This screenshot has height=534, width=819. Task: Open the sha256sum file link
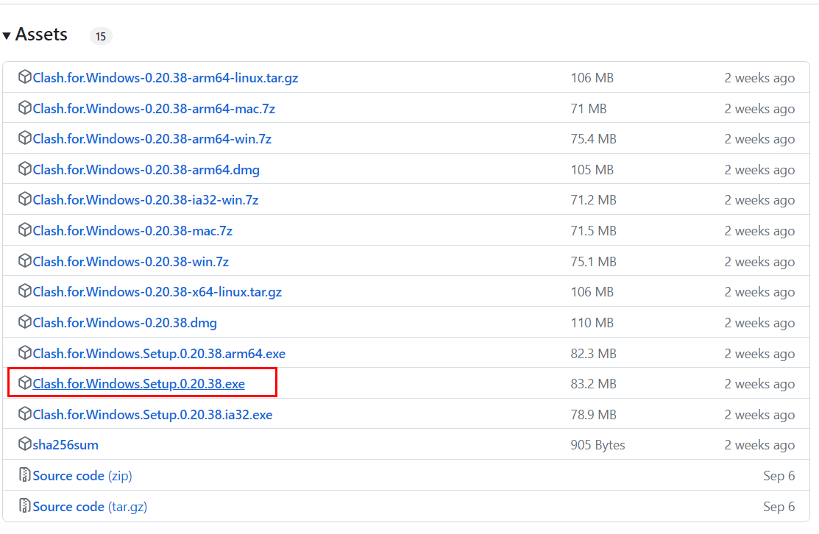pyautogui.click(x=65, y=445)
